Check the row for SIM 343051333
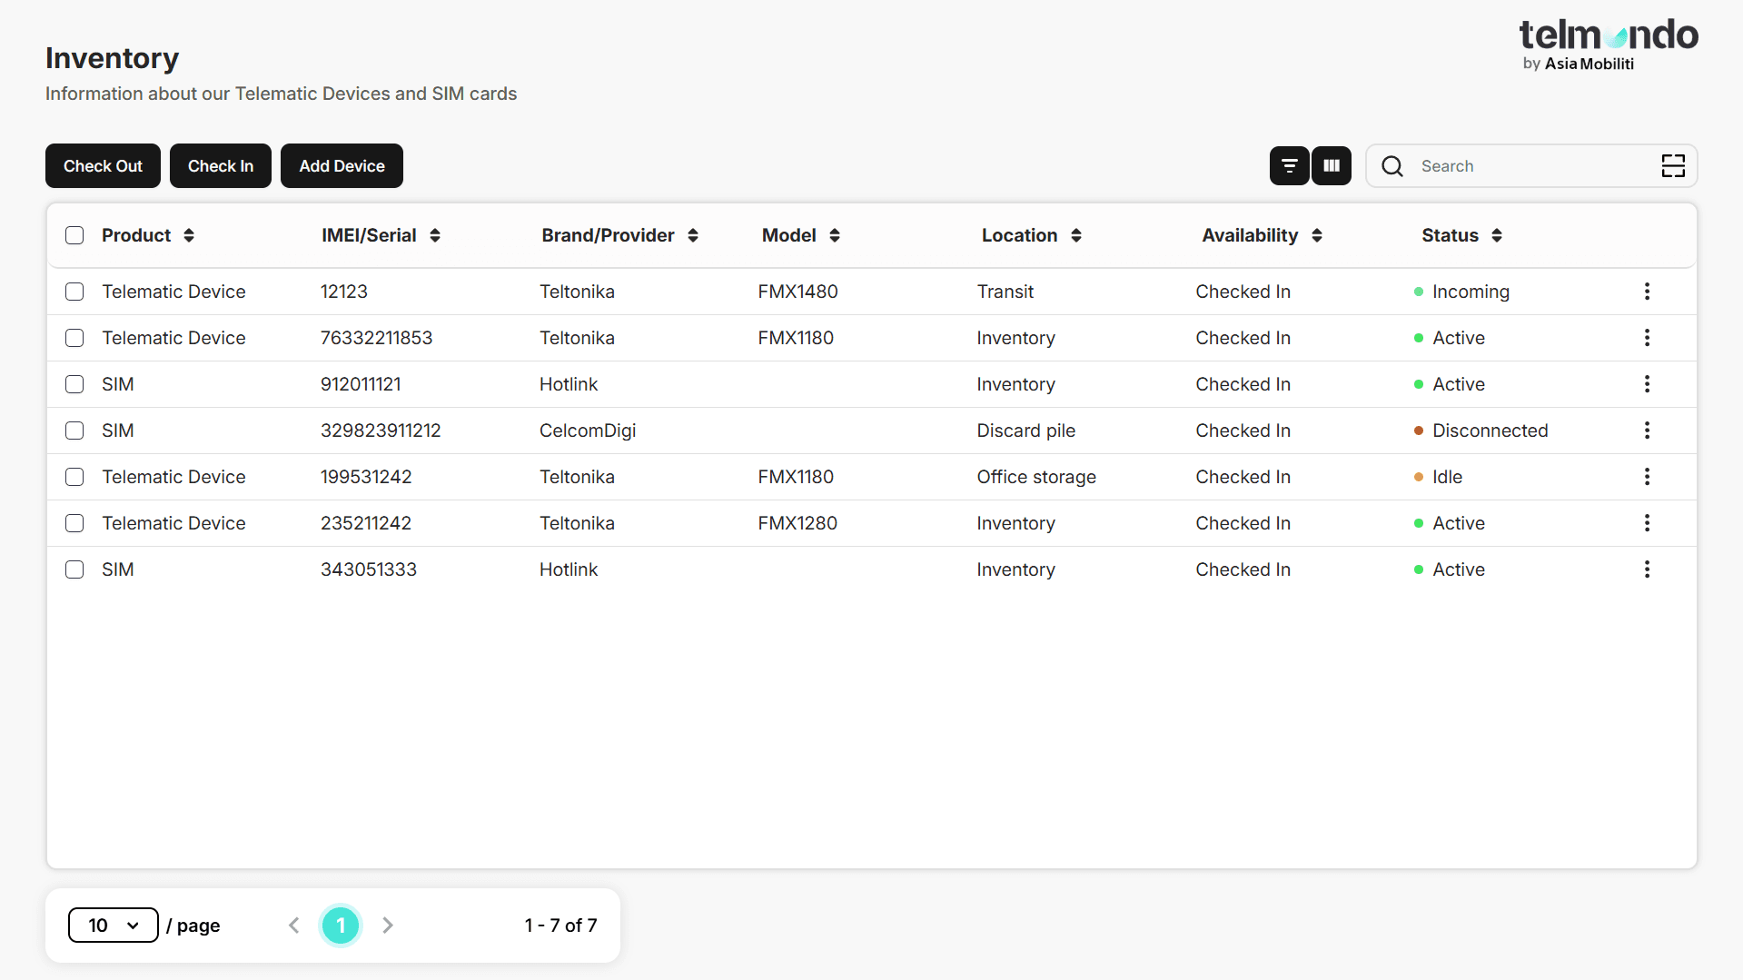 pyautogui.click(x=74, y=569)
